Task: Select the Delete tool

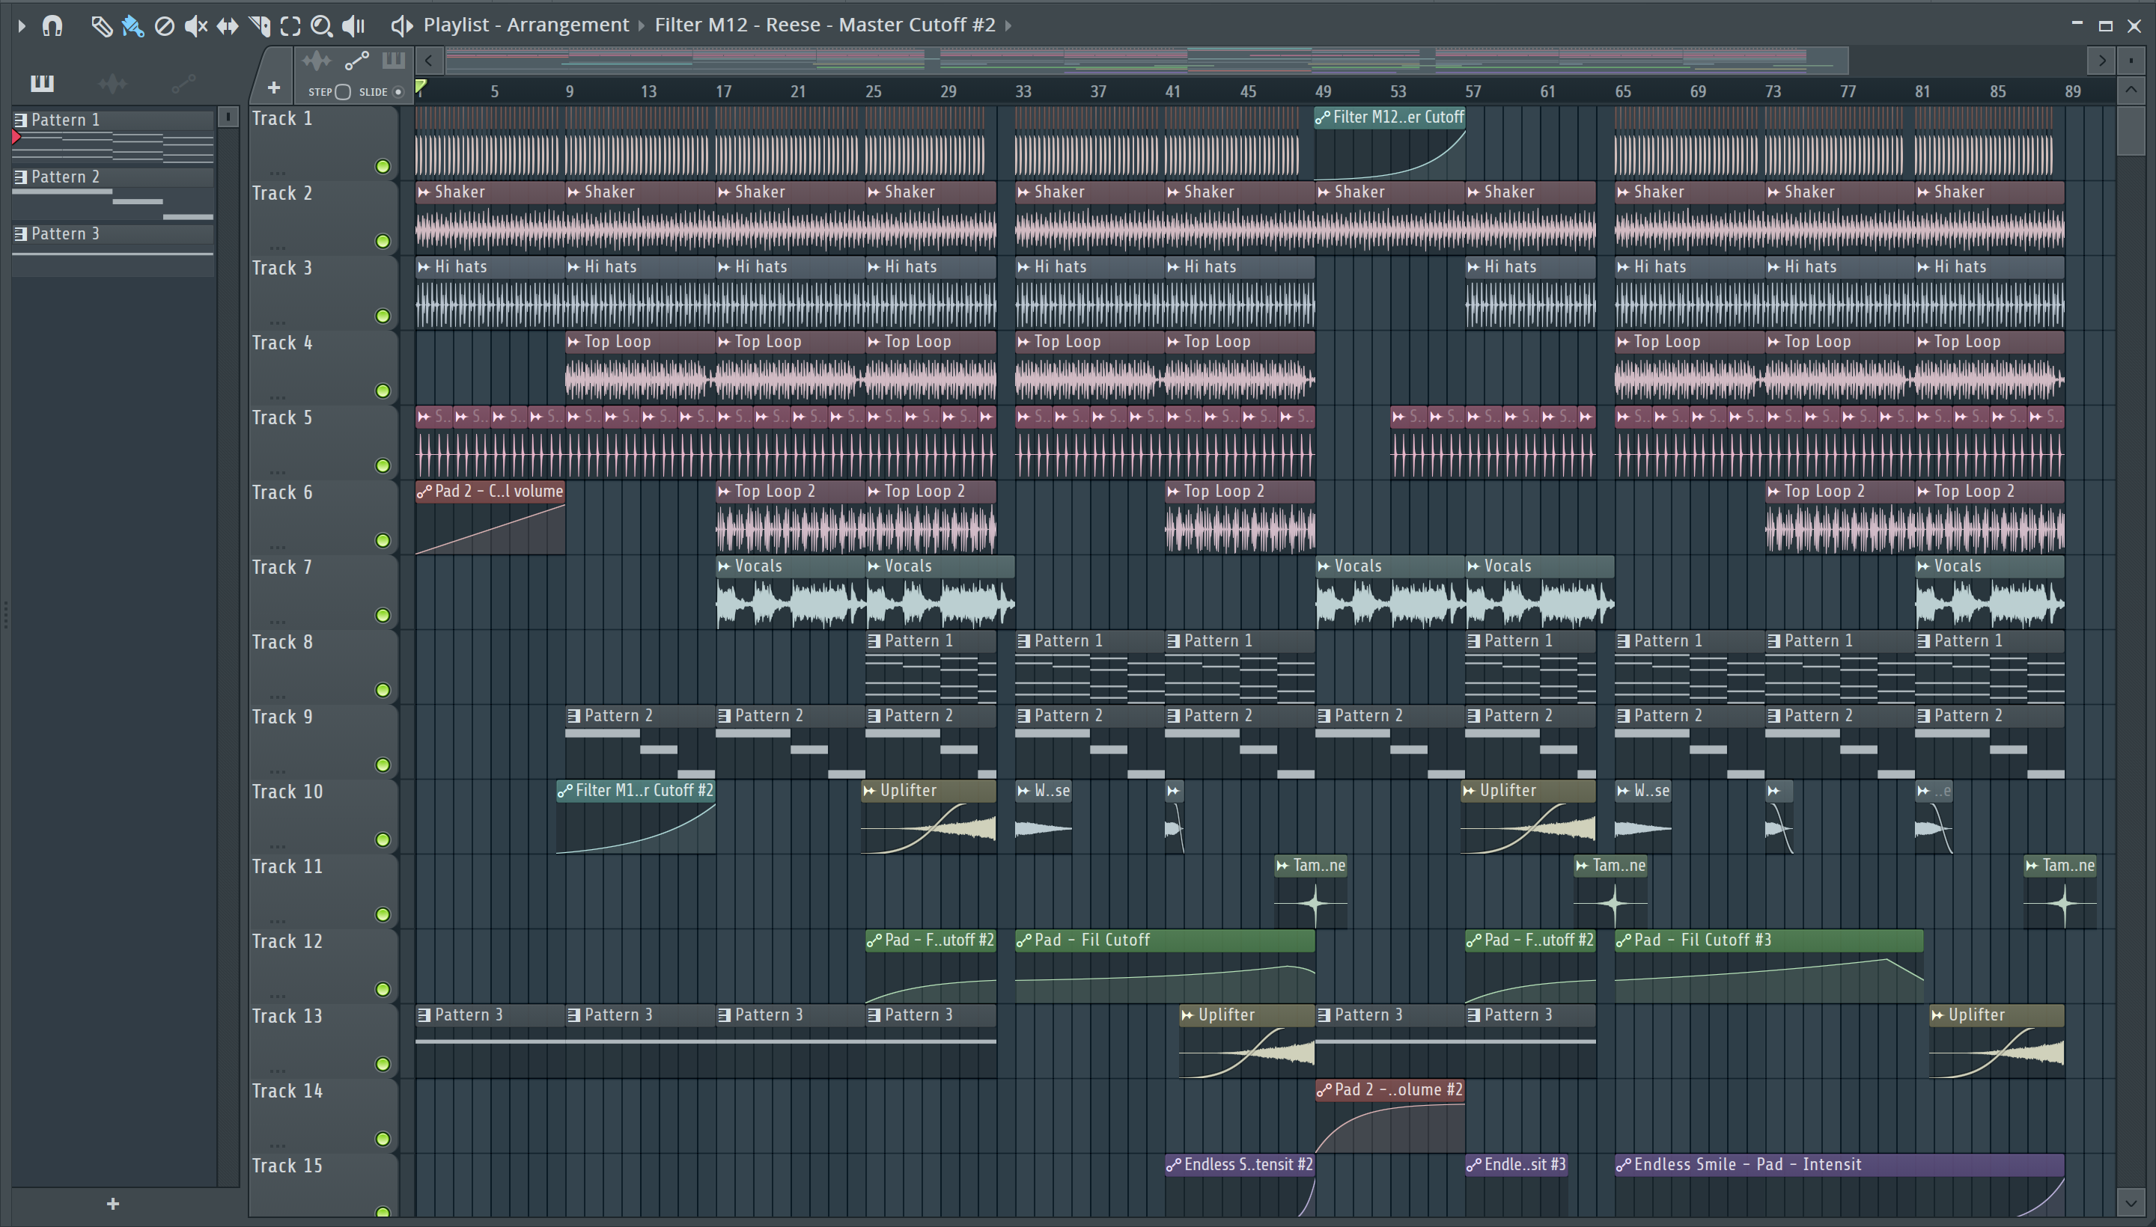Action: pos(165,26)
